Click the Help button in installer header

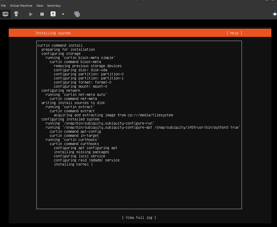234,33
